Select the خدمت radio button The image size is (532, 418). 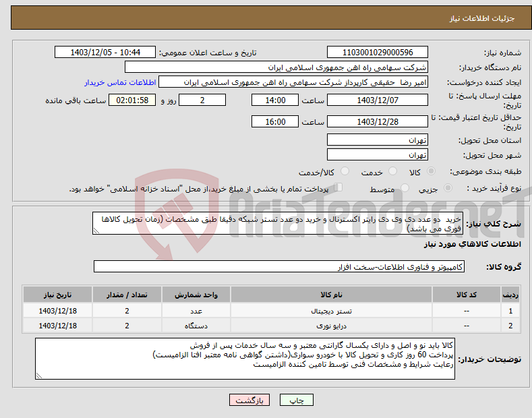pyautogui.click(x=392, y=171)
